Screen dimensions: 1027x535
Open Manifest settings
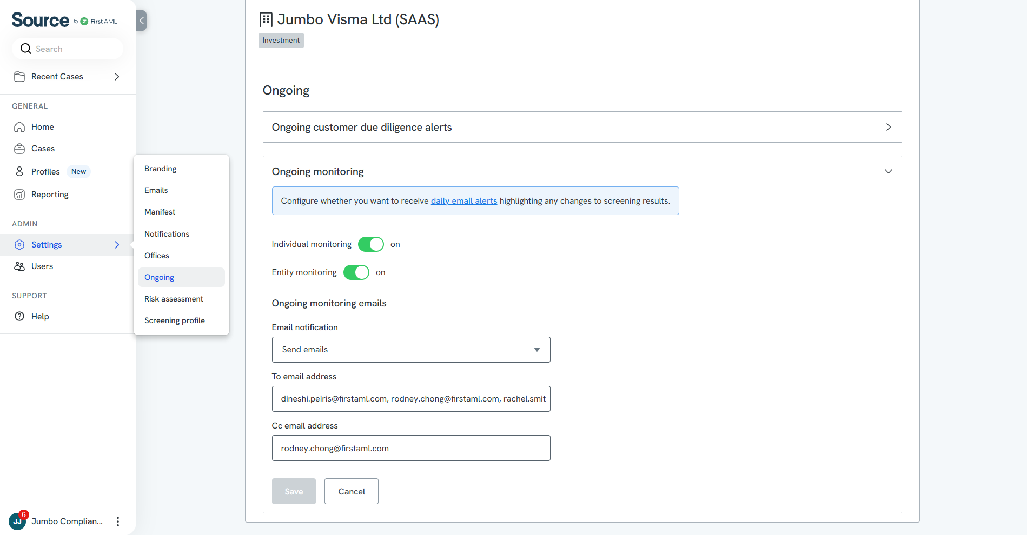pyautogui.click(x=181, y=212)
